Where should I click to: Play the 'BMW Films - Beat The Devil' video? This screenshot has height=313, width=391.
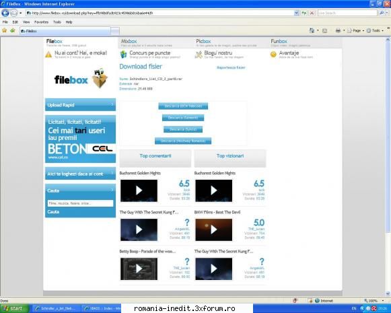pyautogui.click(x=214, y=230)
